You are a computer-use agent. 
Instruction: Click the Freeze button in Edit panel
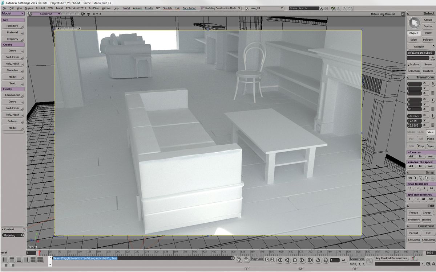(414, 213)
